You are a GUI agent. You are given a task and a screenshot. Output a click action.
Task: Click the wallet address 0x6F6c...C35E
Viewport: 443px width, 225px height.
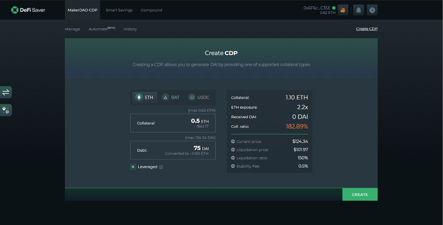pyautogui.click(x=317, y=8)
